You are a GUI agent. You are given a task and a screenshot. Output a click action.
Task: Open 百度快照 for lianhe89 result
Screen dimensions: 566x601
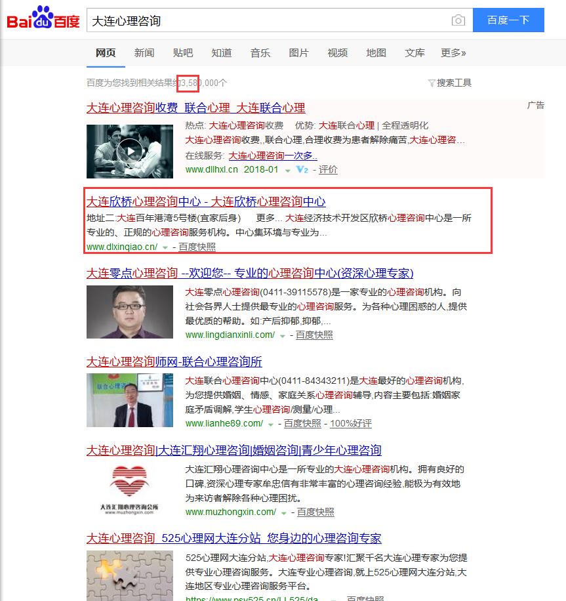pyautogui.click(x=302, y=423)
